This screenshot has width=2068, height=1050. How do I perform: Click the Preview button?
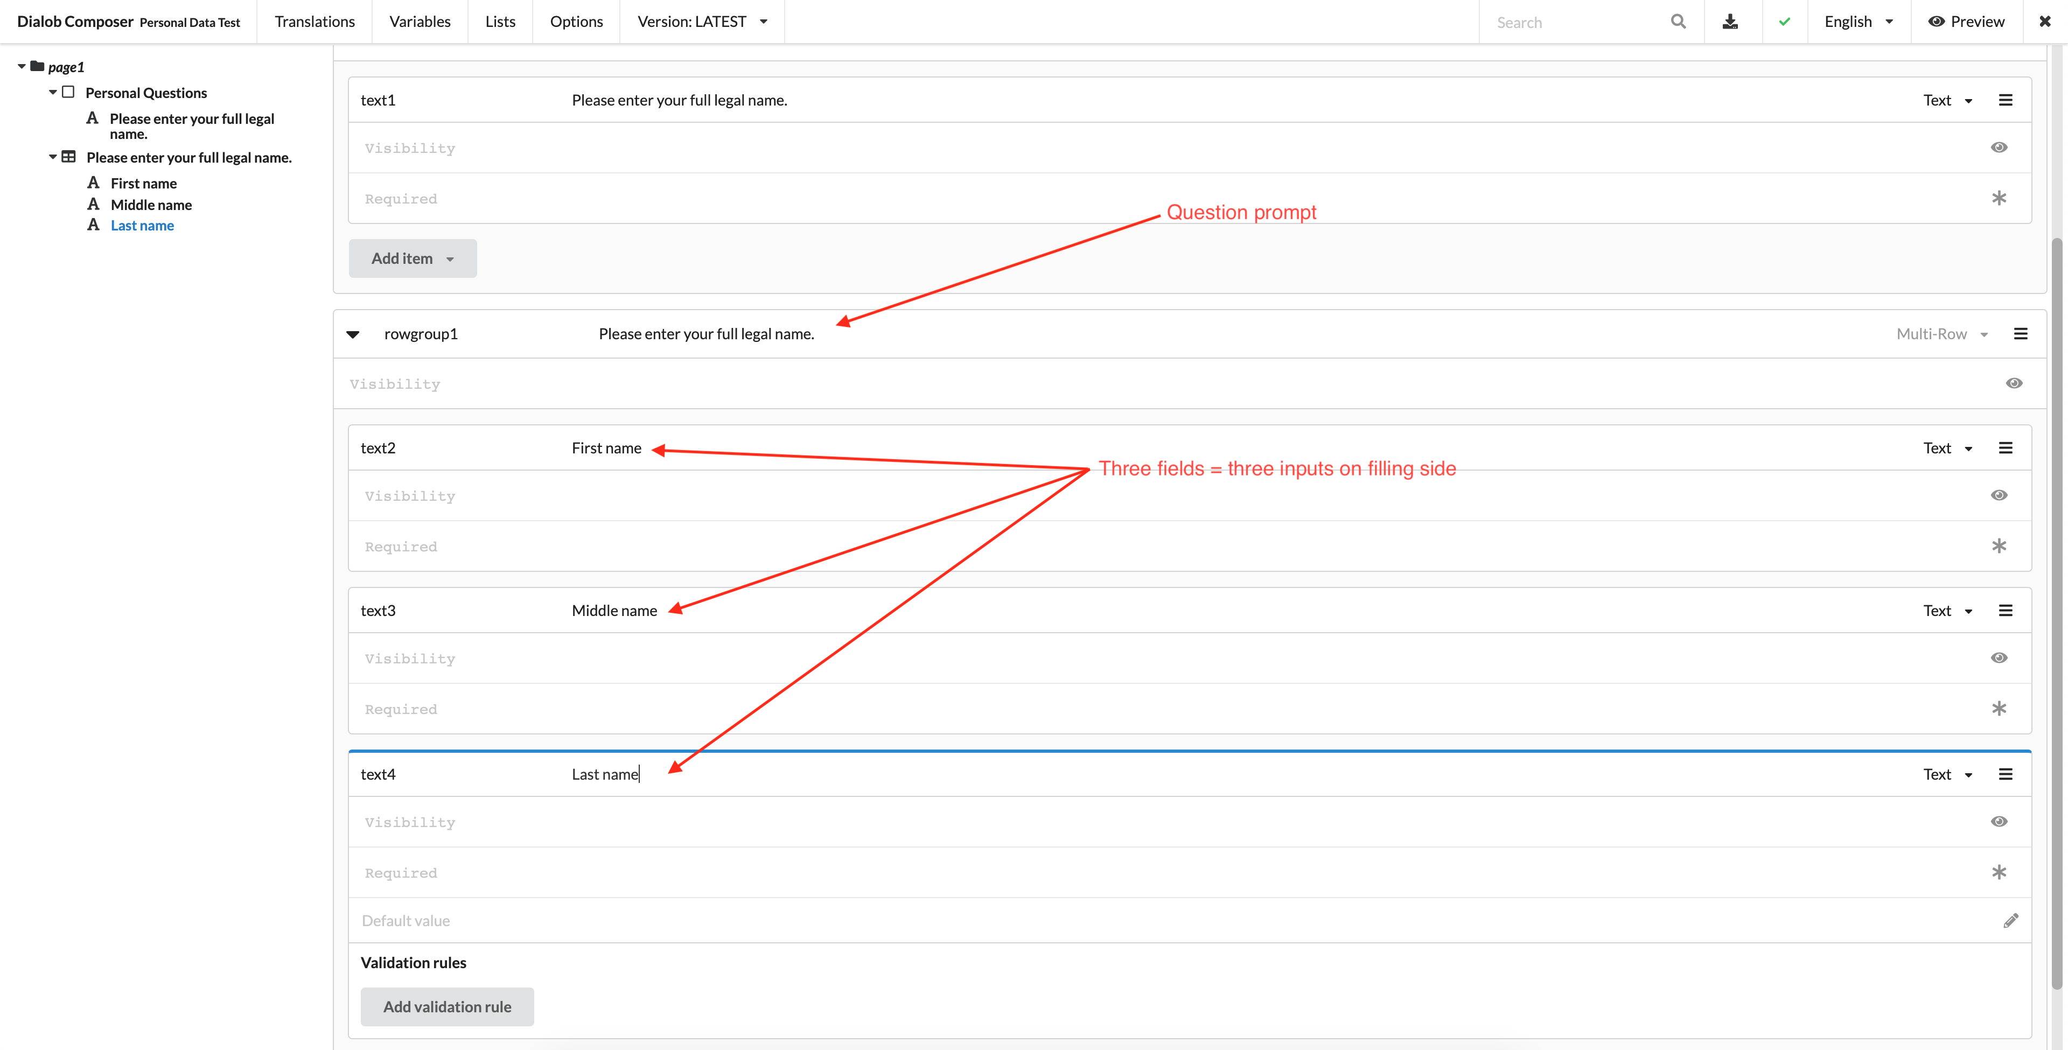pyautogui.click(x=1965, y=22)
